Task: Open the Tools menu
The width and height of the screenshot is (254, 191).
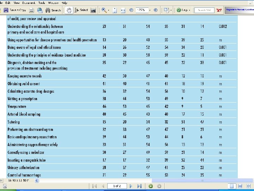Action: (x=42, y=3)
